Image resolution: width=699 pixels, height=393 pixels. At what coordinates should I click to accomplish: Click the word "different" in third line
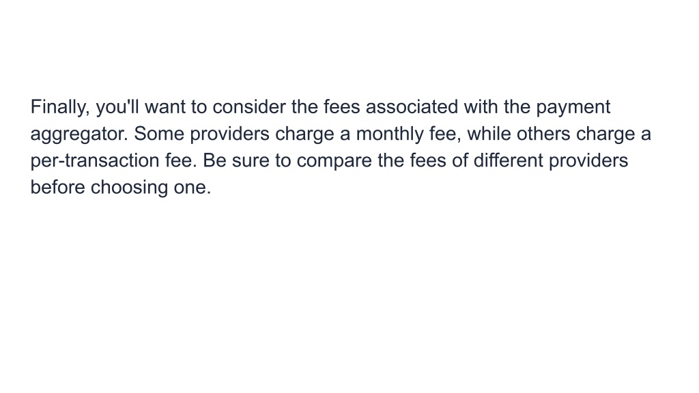coord(508,160)
